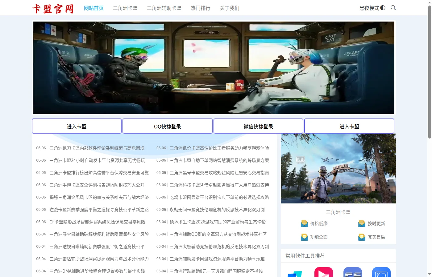Click the train cabin banner image
The width and height of the screenshot is (432, 277).
(x=214, y=68)
